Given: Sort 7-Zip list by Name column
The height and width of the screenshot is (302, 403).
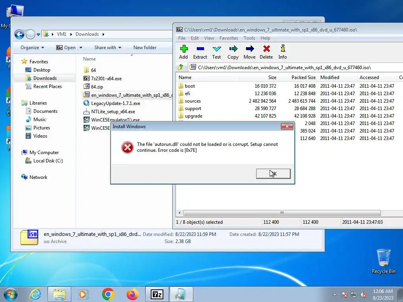Looking at the screenshot, I should point(207,77).
